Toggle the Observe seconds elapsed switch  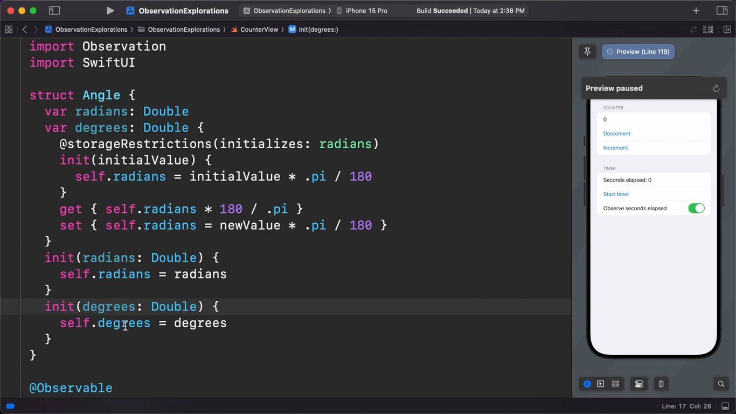[696, 208]
